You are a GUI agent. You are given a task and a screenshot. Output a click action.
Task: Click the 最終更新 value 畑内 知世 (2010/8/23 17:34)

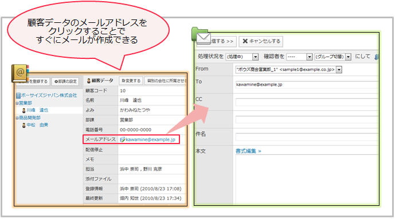[x=151, y=198]
